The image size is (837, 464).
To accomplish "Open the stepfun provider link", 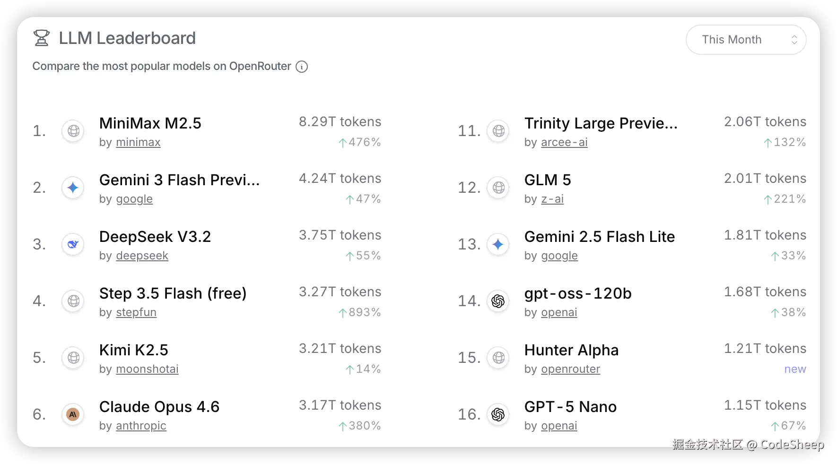I will click(x=136, y=312).
